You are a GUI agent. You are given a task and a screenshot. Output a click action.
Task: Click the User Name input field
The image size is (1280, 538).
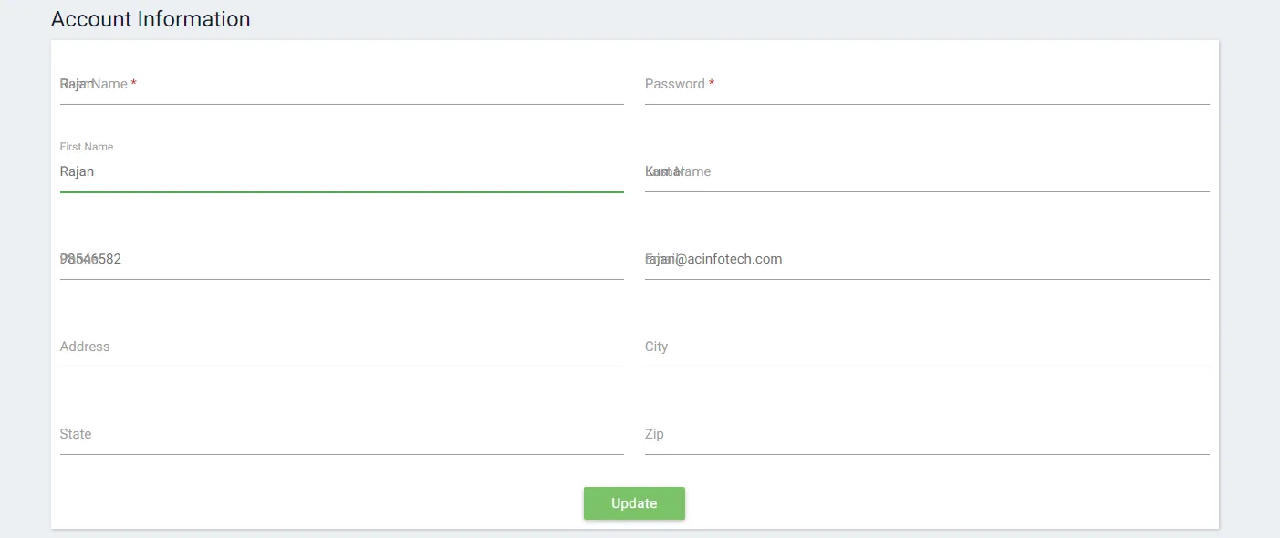(x=341, y=85)
